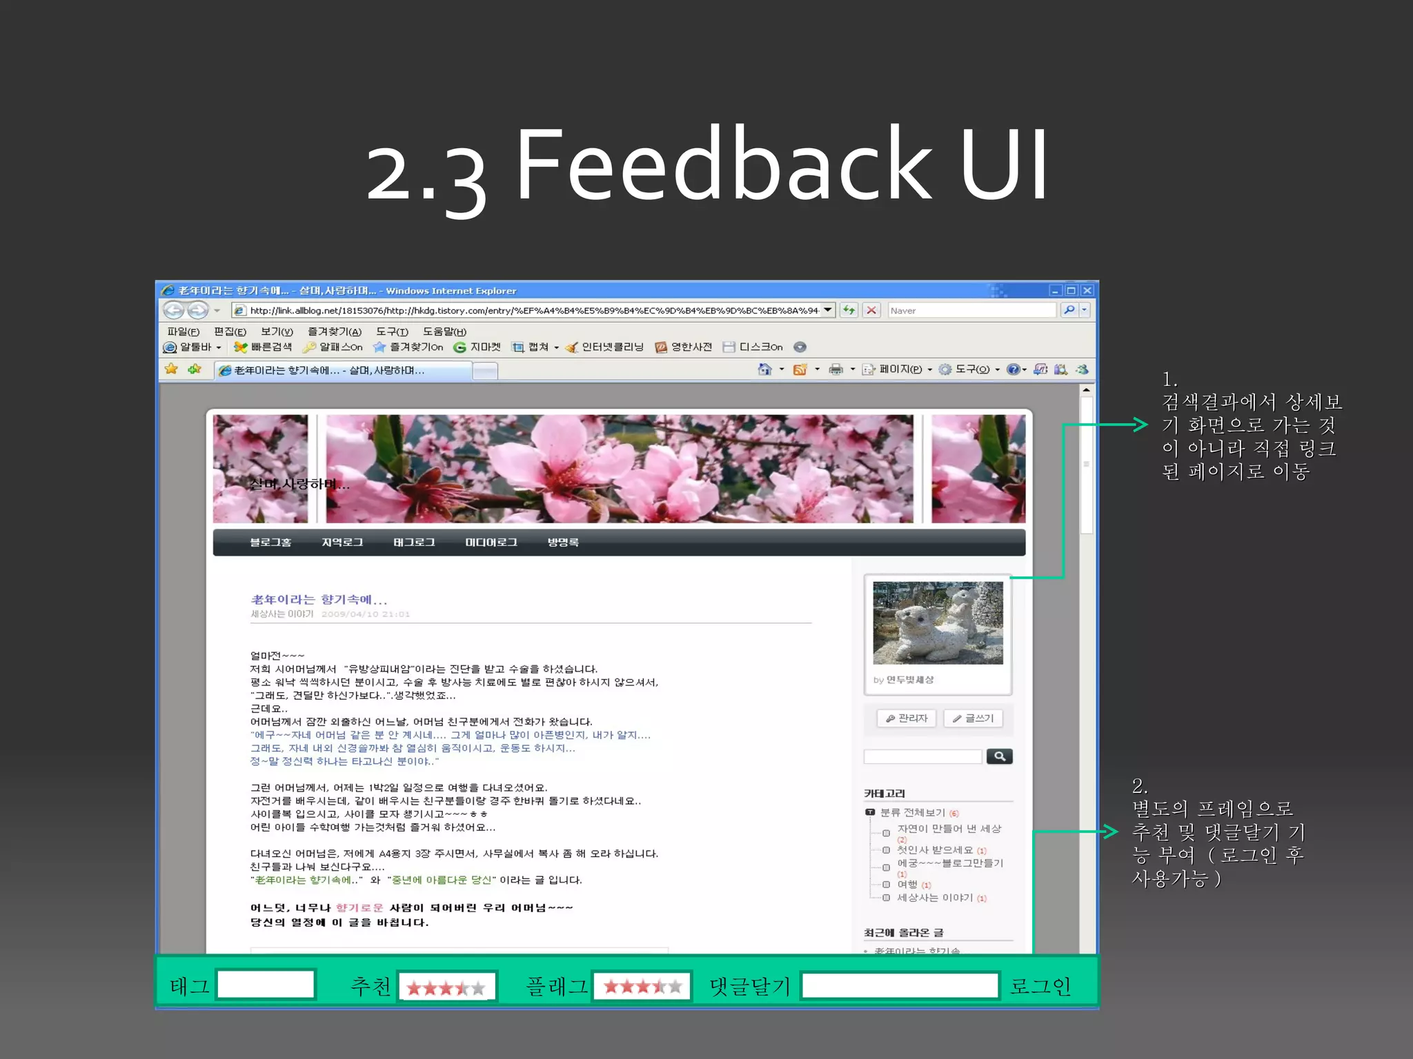Expand the address bar history dropdown
The height and width of the screenshot is (1059, 1413).
click(829, 310)
